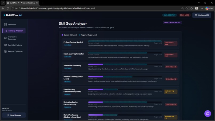Click the Critical Gap badge for Python
The height and width of the screenshot is (121, 215).
point(170,44)
